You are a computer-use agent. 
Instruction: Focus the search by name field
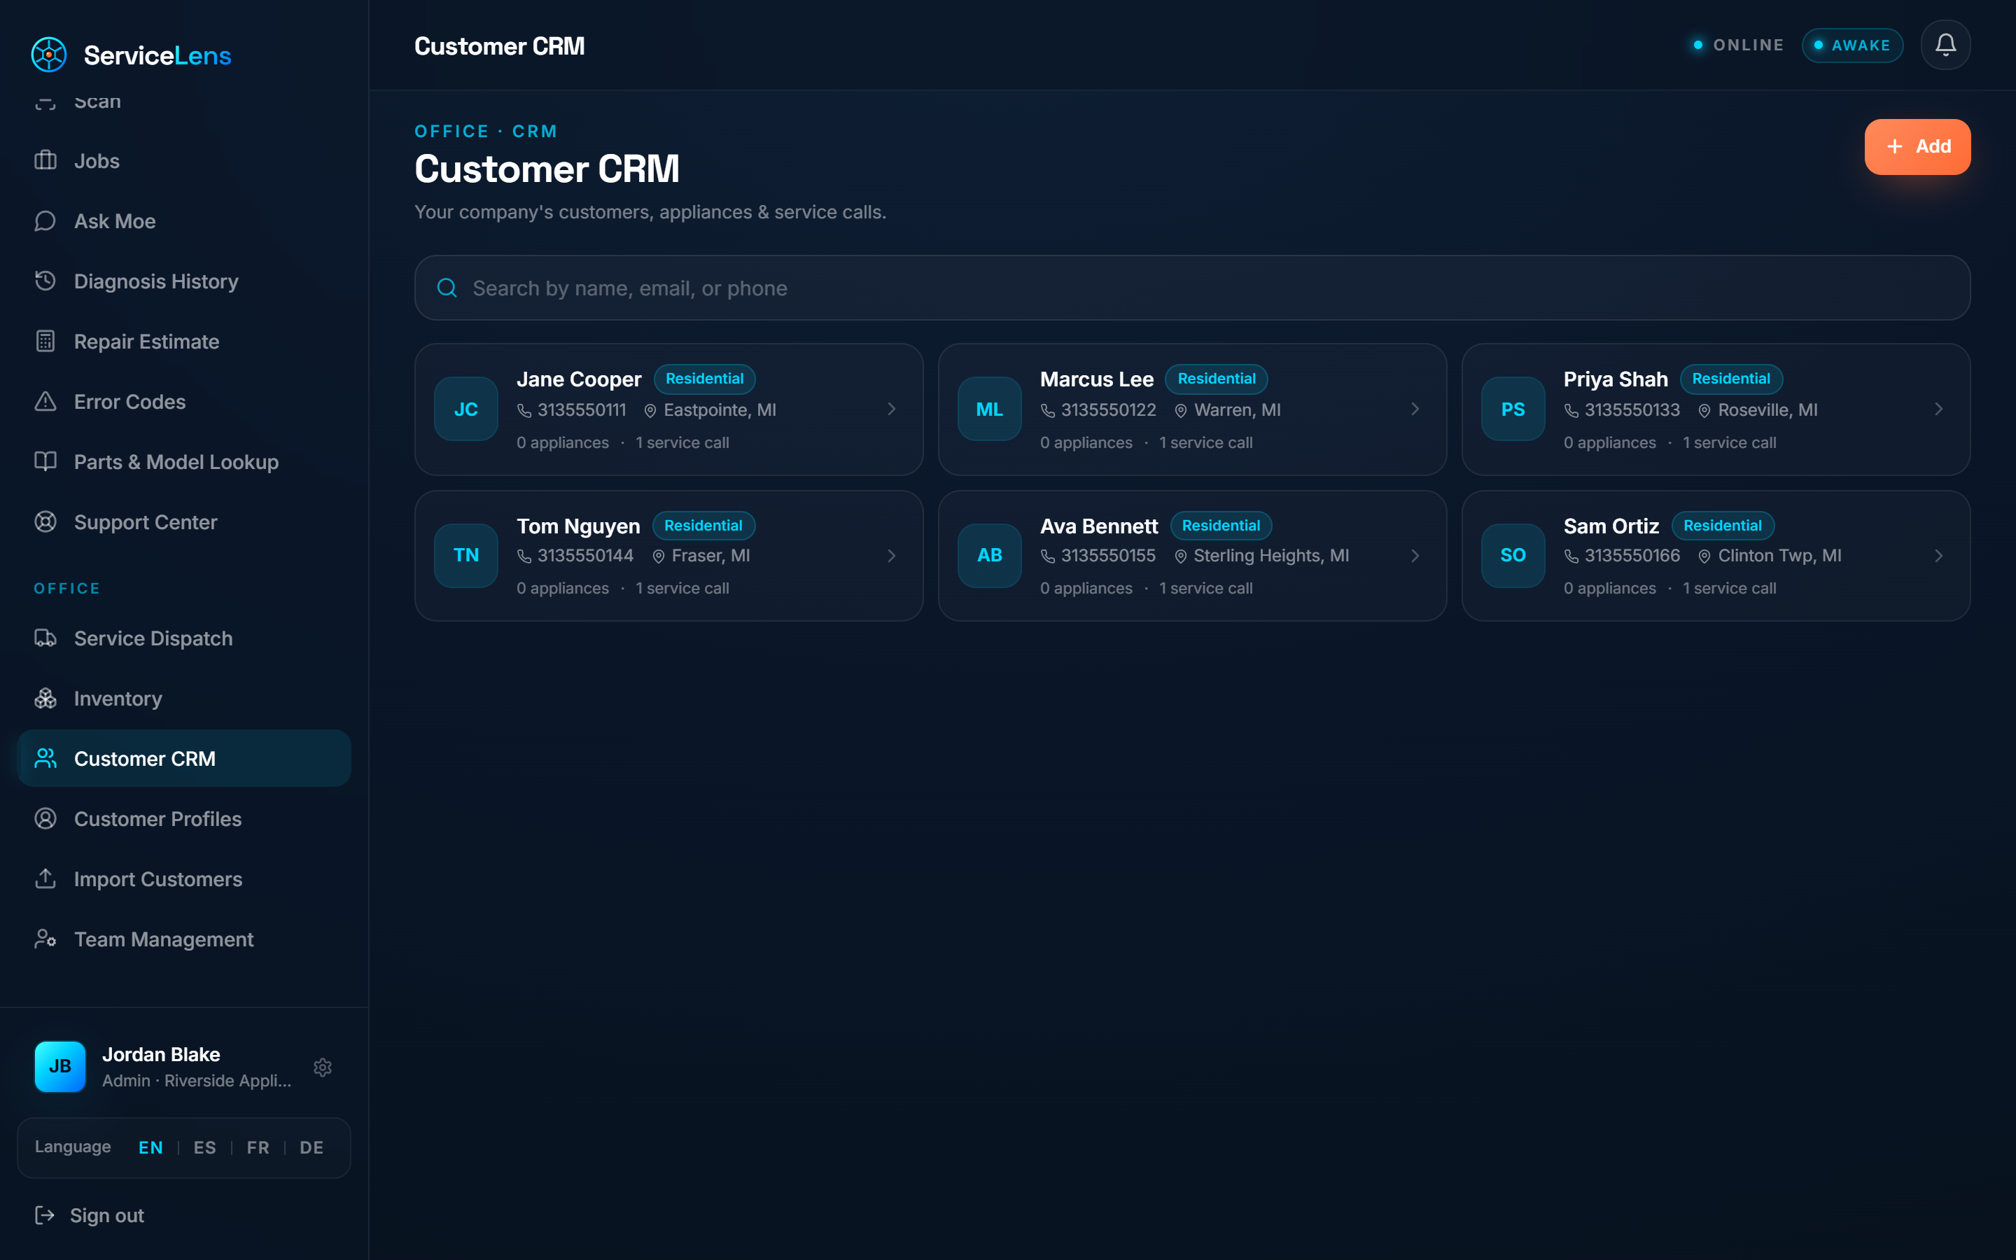[x=1192, y=288]
